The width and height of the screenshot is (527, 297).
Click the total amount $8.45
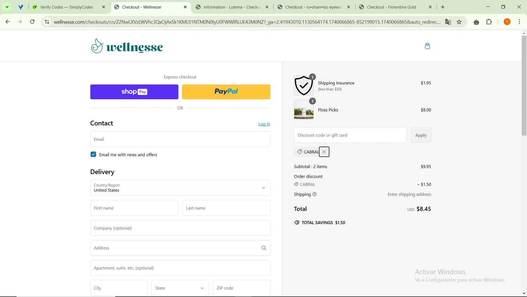[423, 209]
